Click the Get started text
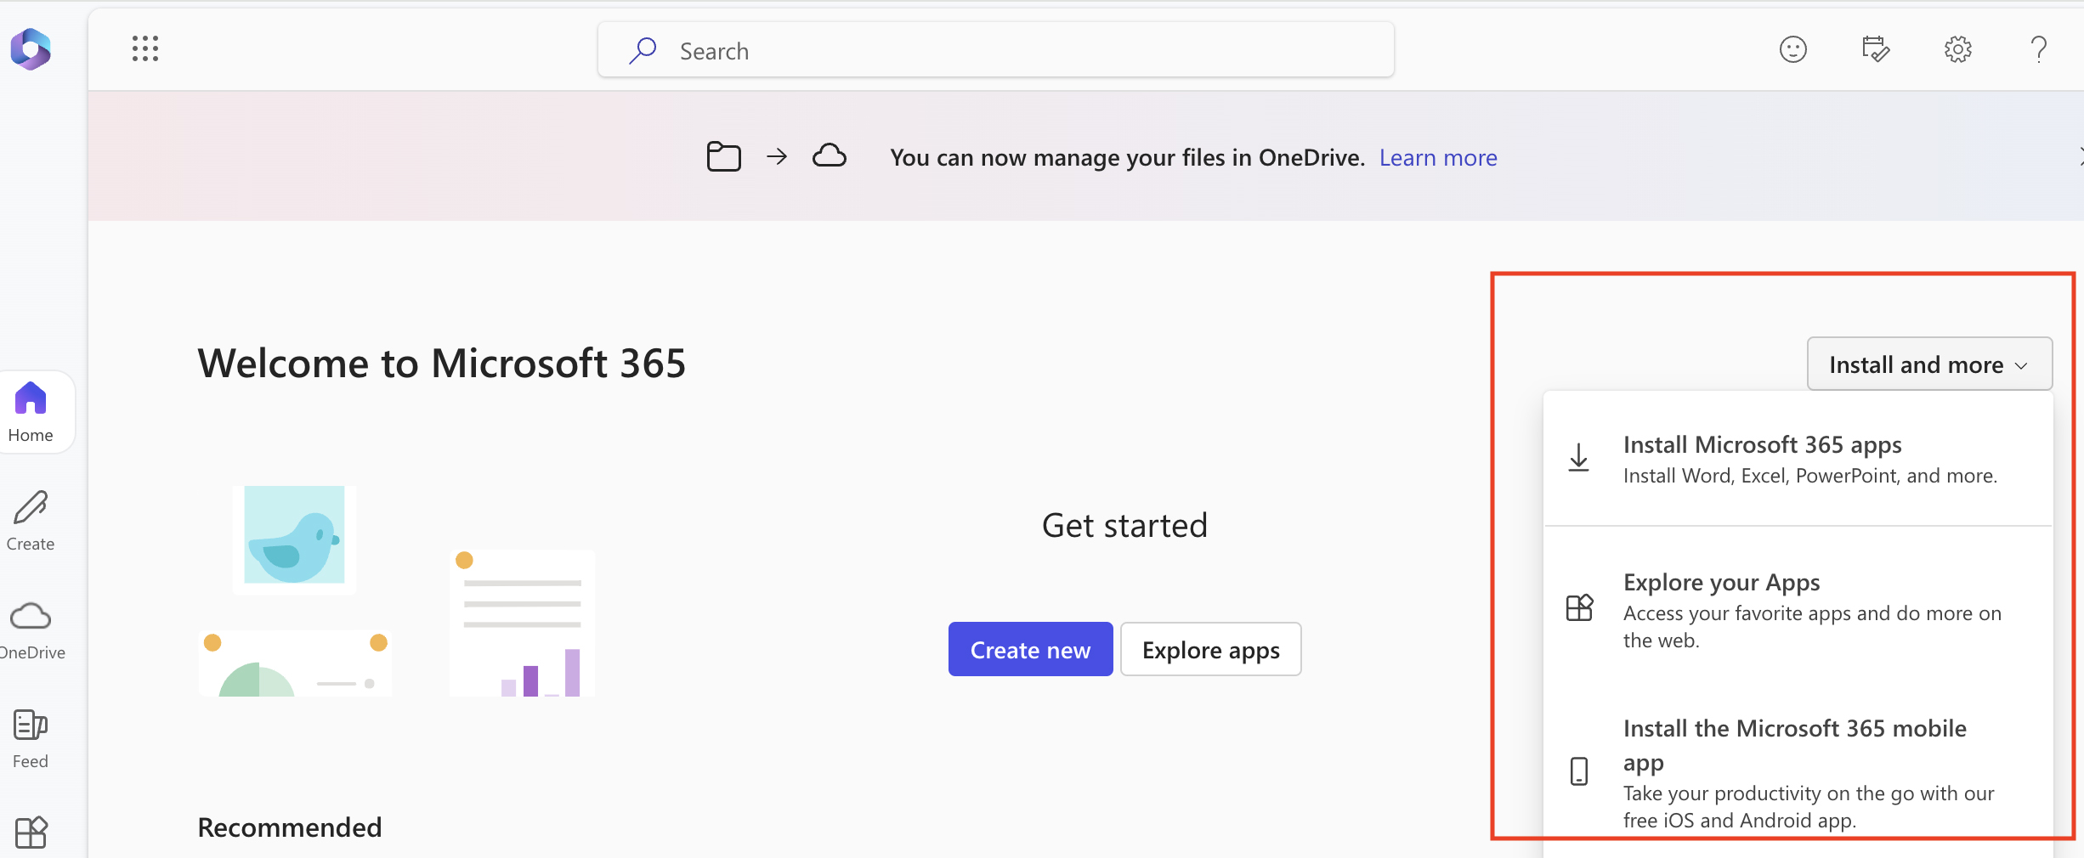 pos(1124,526)
